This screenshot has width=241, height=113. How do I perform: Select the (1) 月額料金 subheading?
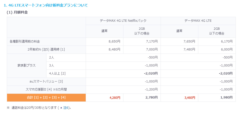(x=17, y=12)
